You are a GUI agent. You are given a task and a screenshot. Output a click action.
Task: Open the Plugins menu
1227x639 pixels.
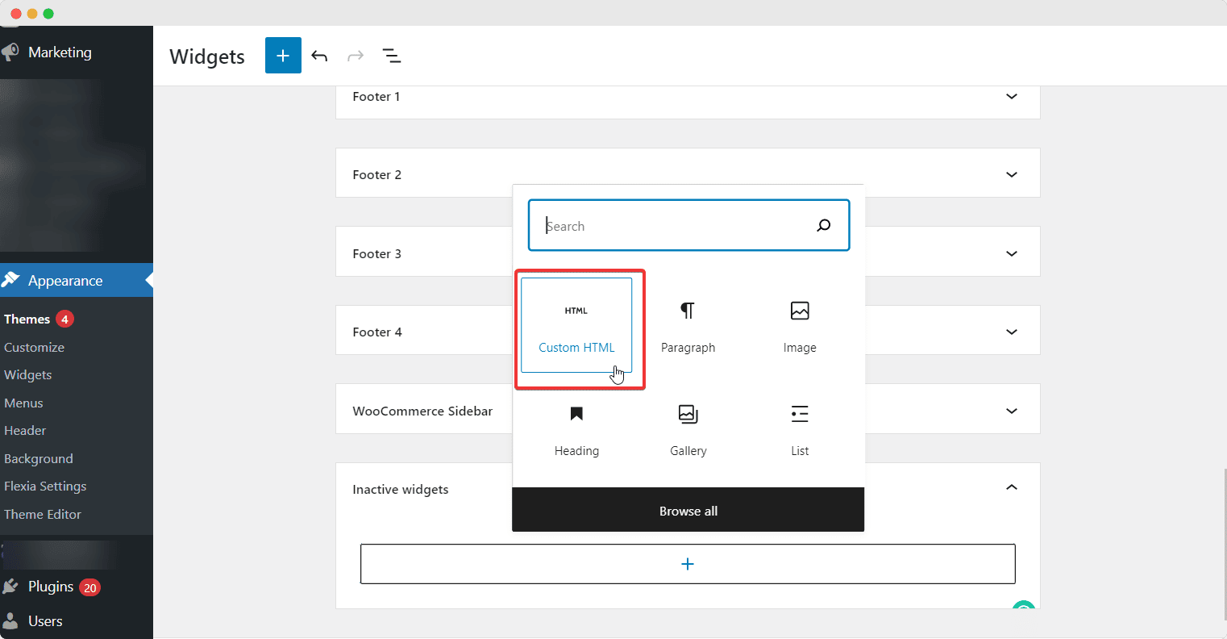51,587
